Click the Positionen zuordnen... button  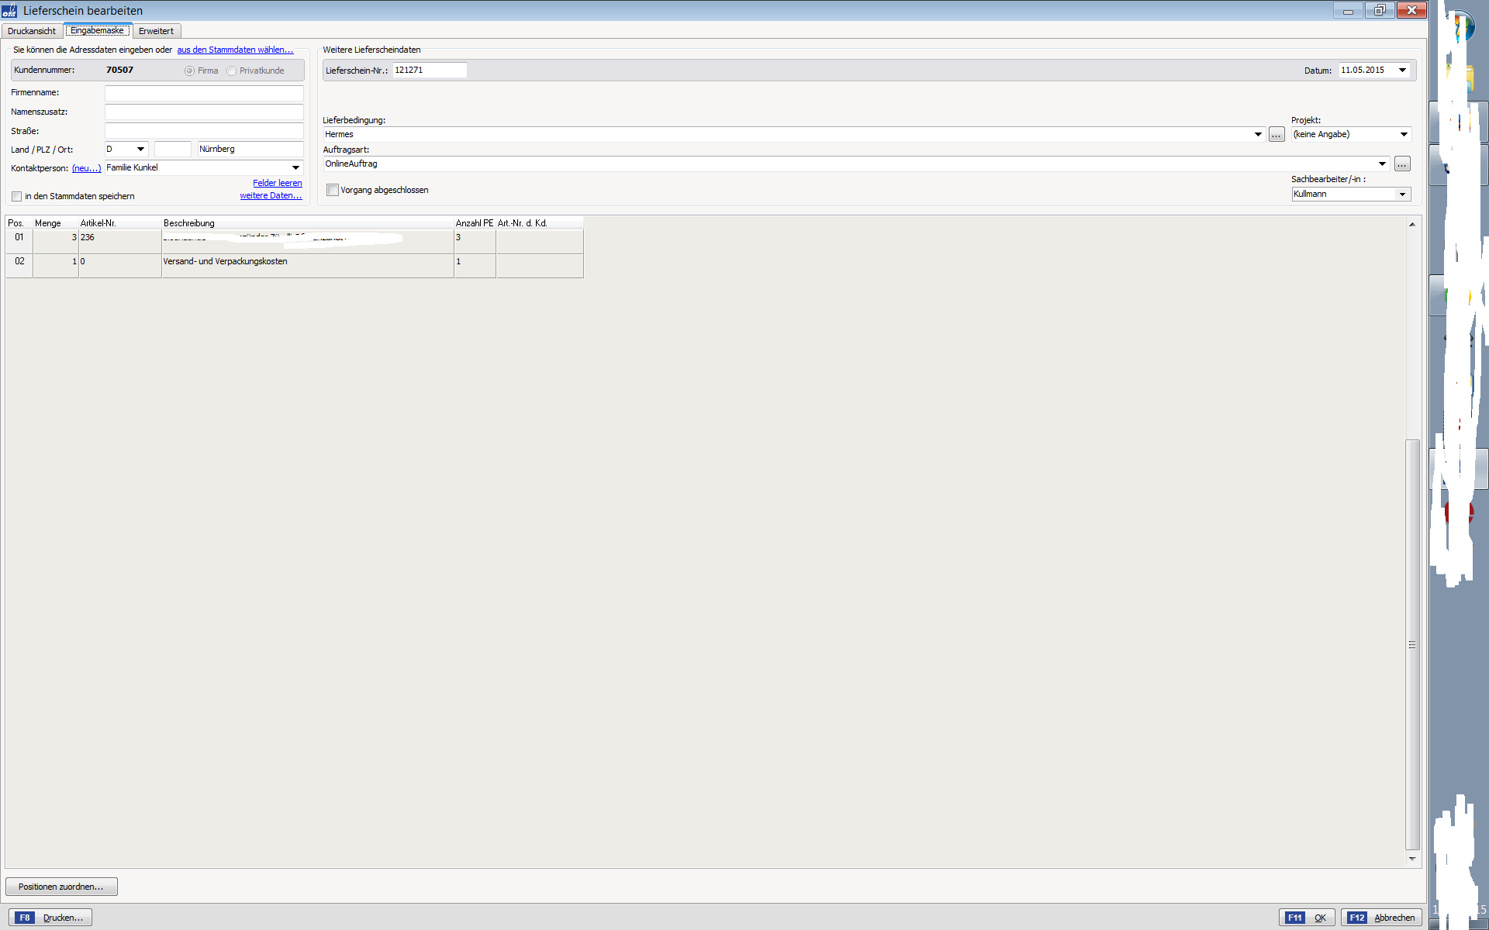click(61, 887)
